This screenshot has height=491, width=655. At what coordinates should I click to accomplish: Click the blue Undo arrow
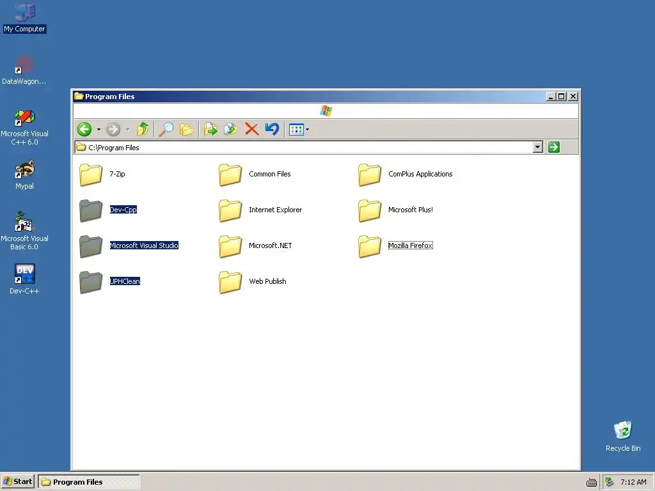pos(272,129)
